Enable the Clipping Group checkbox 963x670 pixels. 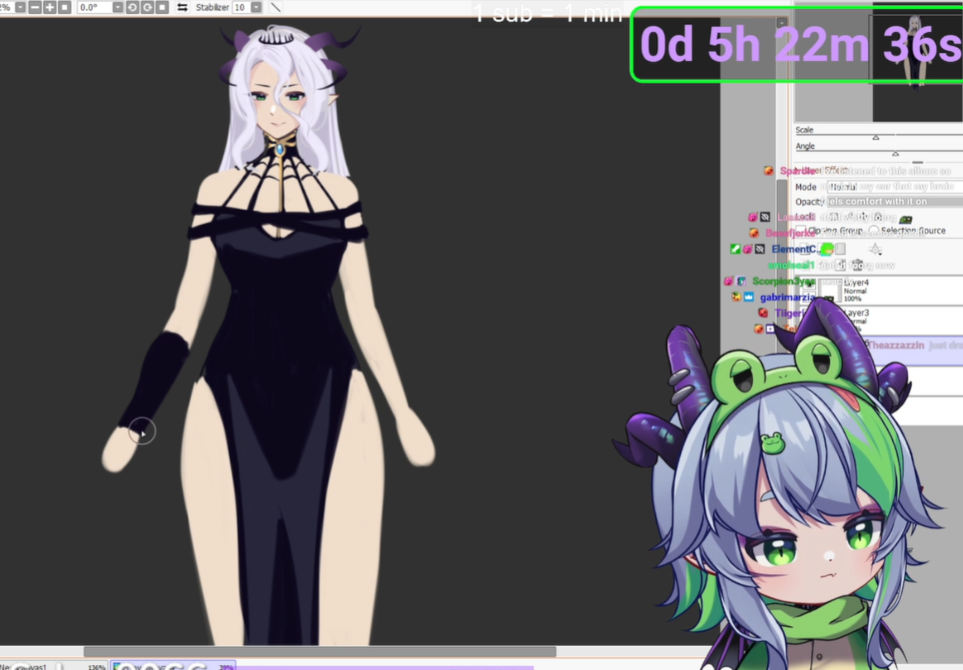click(800, 231)
